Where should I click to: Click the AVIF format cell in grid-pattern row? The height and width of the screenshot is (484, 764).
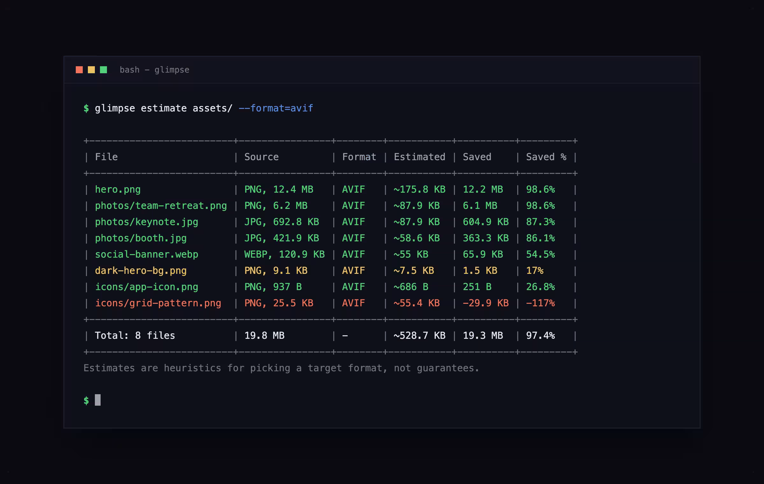(353, 303)
